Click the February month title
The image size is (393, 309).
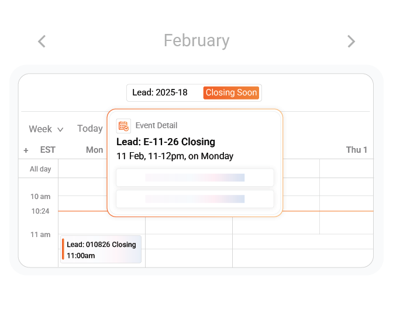pos(196,40)
